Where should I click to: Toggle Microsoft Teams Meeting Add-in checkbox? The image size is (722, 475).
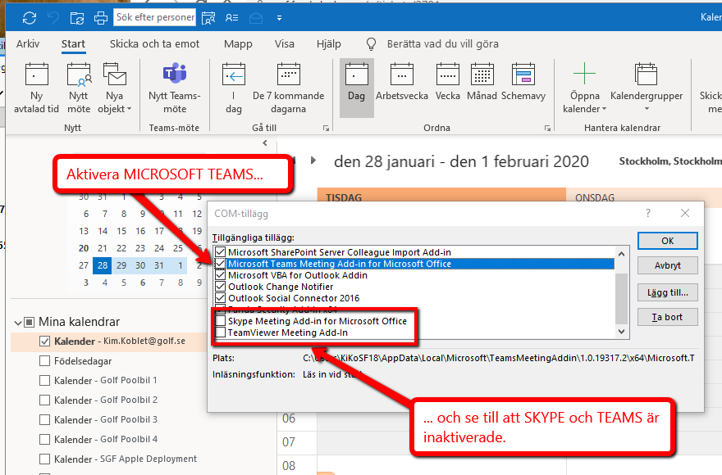pos(221,264)
